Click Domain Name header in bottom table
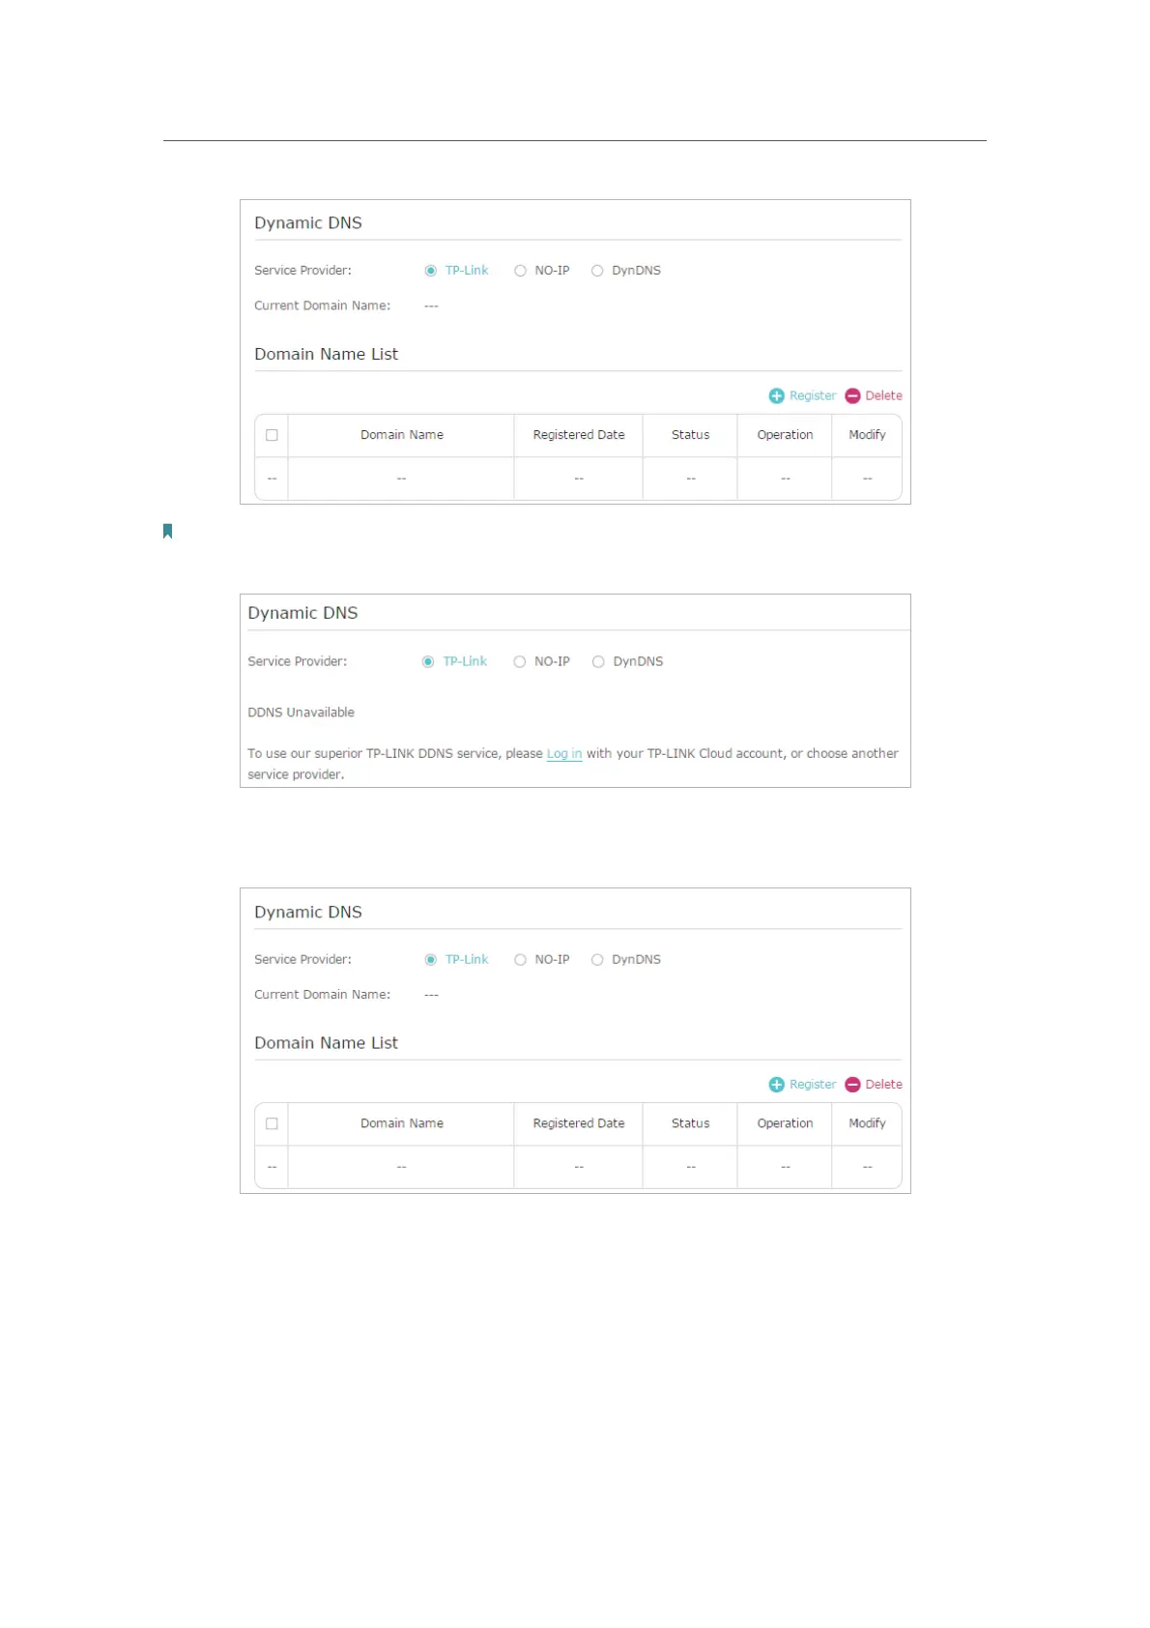 tap(402, 1124)
